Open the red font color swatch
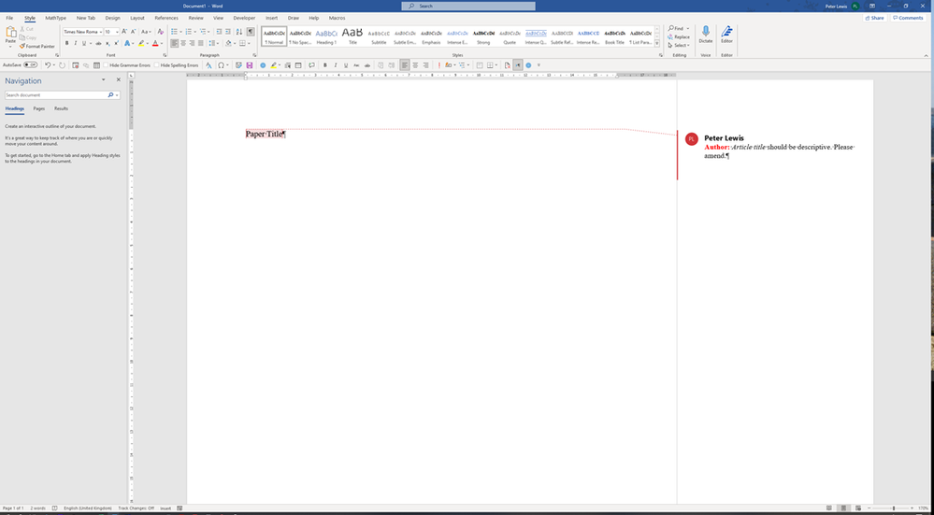934x515 pixels. pyautogui.click(x=155, y=43)
